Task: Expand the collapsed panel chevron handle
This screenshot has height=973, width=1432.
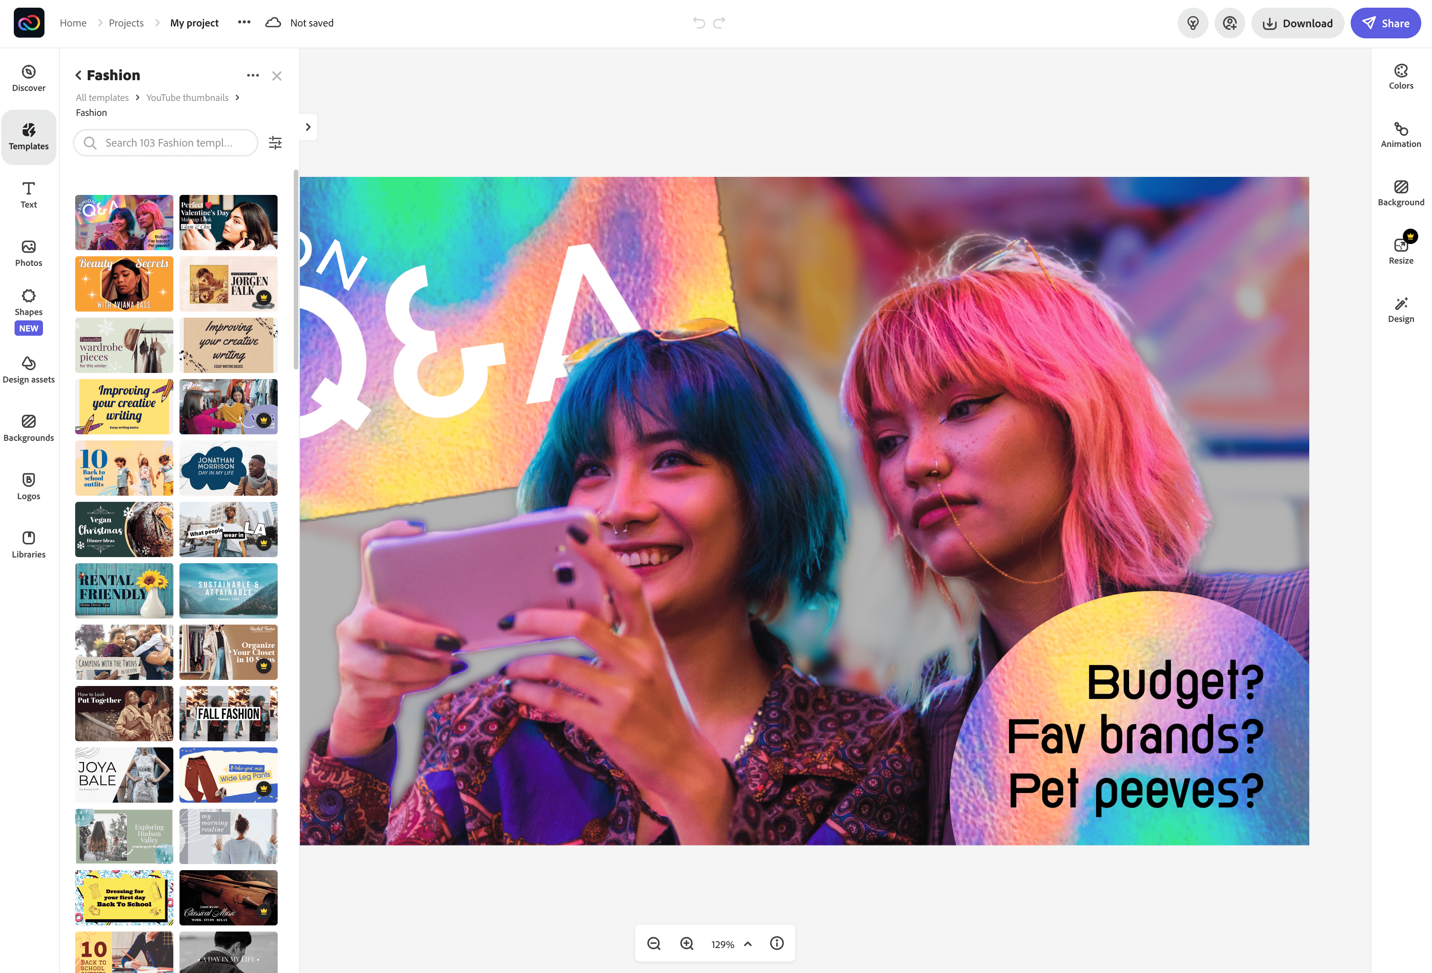Action: point(308,127)
